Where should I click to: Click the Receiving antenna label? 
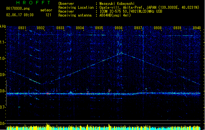coord(75,15)
